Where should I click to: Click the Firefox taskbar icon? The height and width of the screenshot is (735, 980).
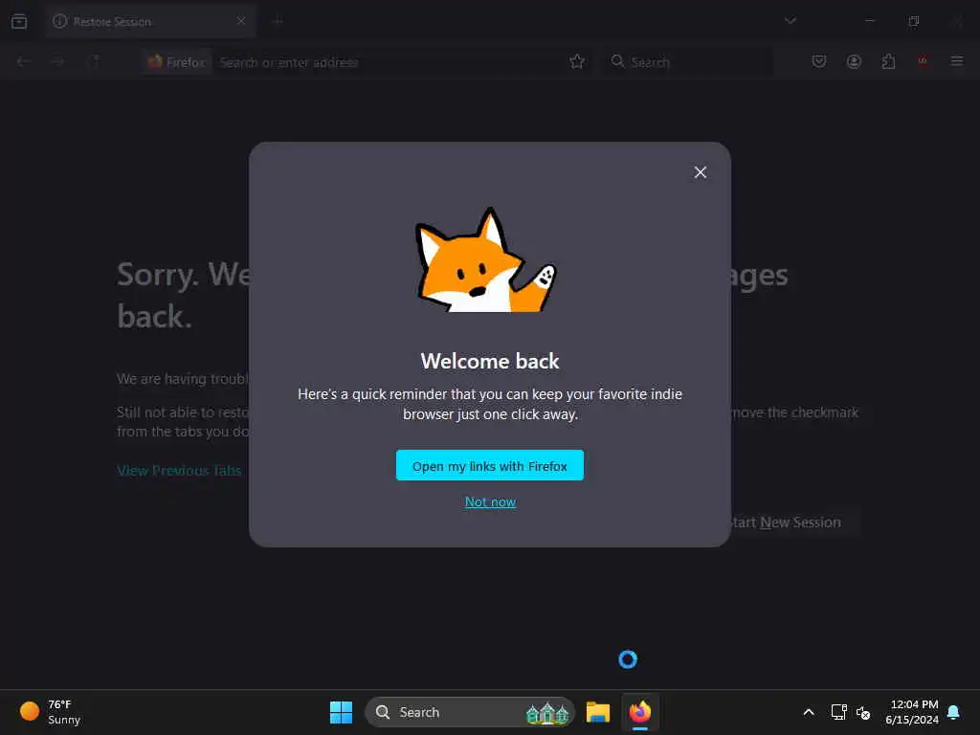tap(640, 712)
